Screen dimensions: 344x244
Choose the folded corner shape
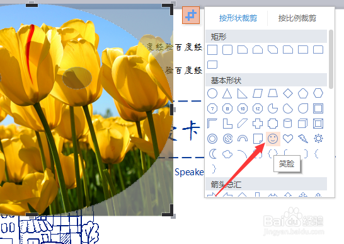[258, 139]
